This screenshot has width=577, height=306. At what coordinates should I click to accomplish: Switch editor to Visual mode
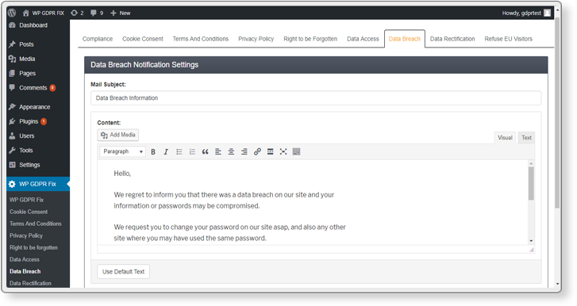click(505, 138)
